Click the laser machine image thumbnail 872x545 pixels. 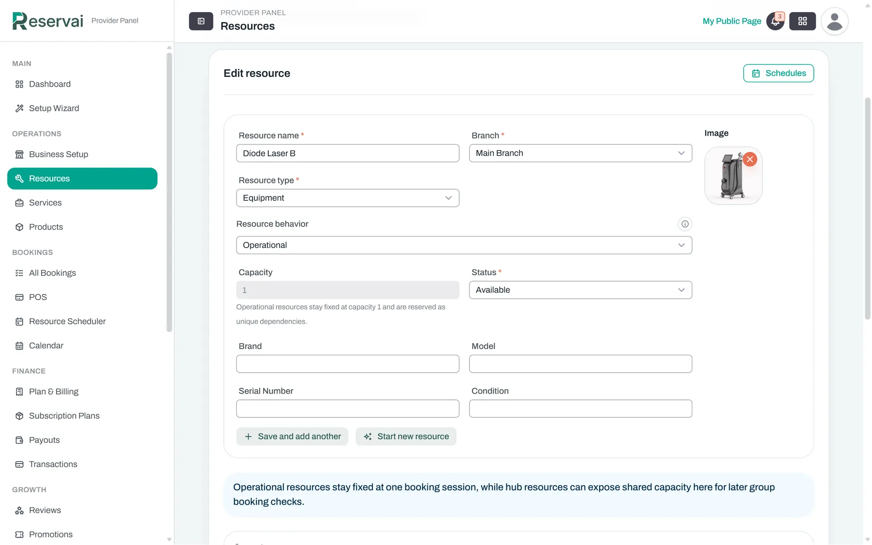pyautogui.click(x=733, y=176)
